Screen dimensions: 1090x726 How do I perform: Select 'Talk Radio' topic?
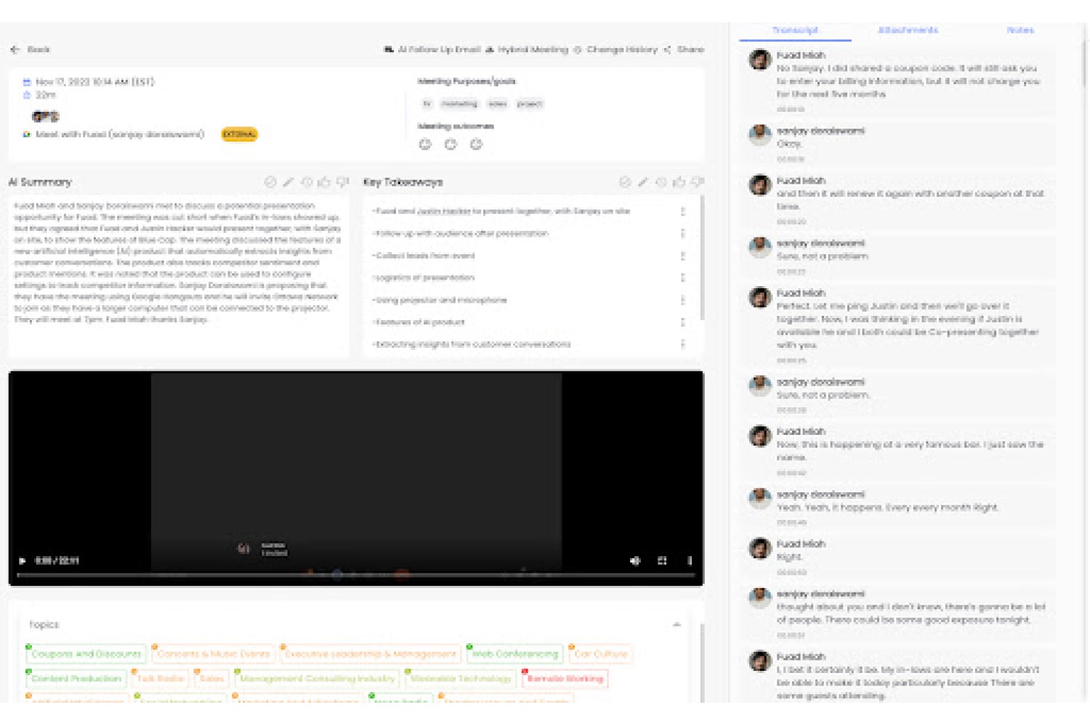161,679
